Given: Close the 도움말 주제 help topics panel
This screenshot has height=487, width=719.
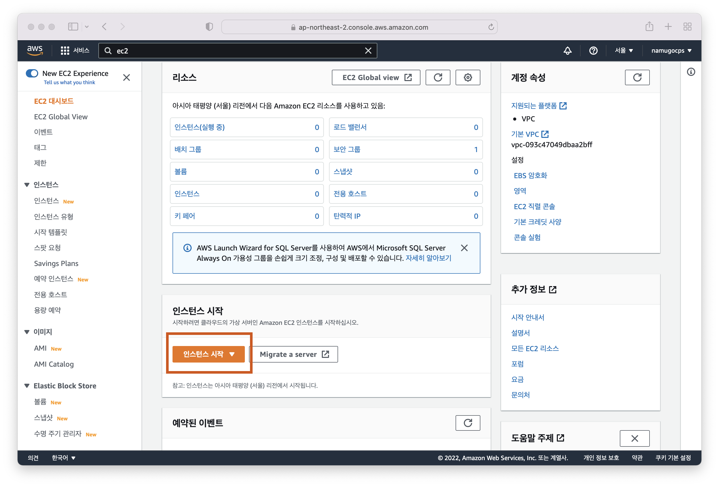Looking at the screenshot, I should 635,438.
